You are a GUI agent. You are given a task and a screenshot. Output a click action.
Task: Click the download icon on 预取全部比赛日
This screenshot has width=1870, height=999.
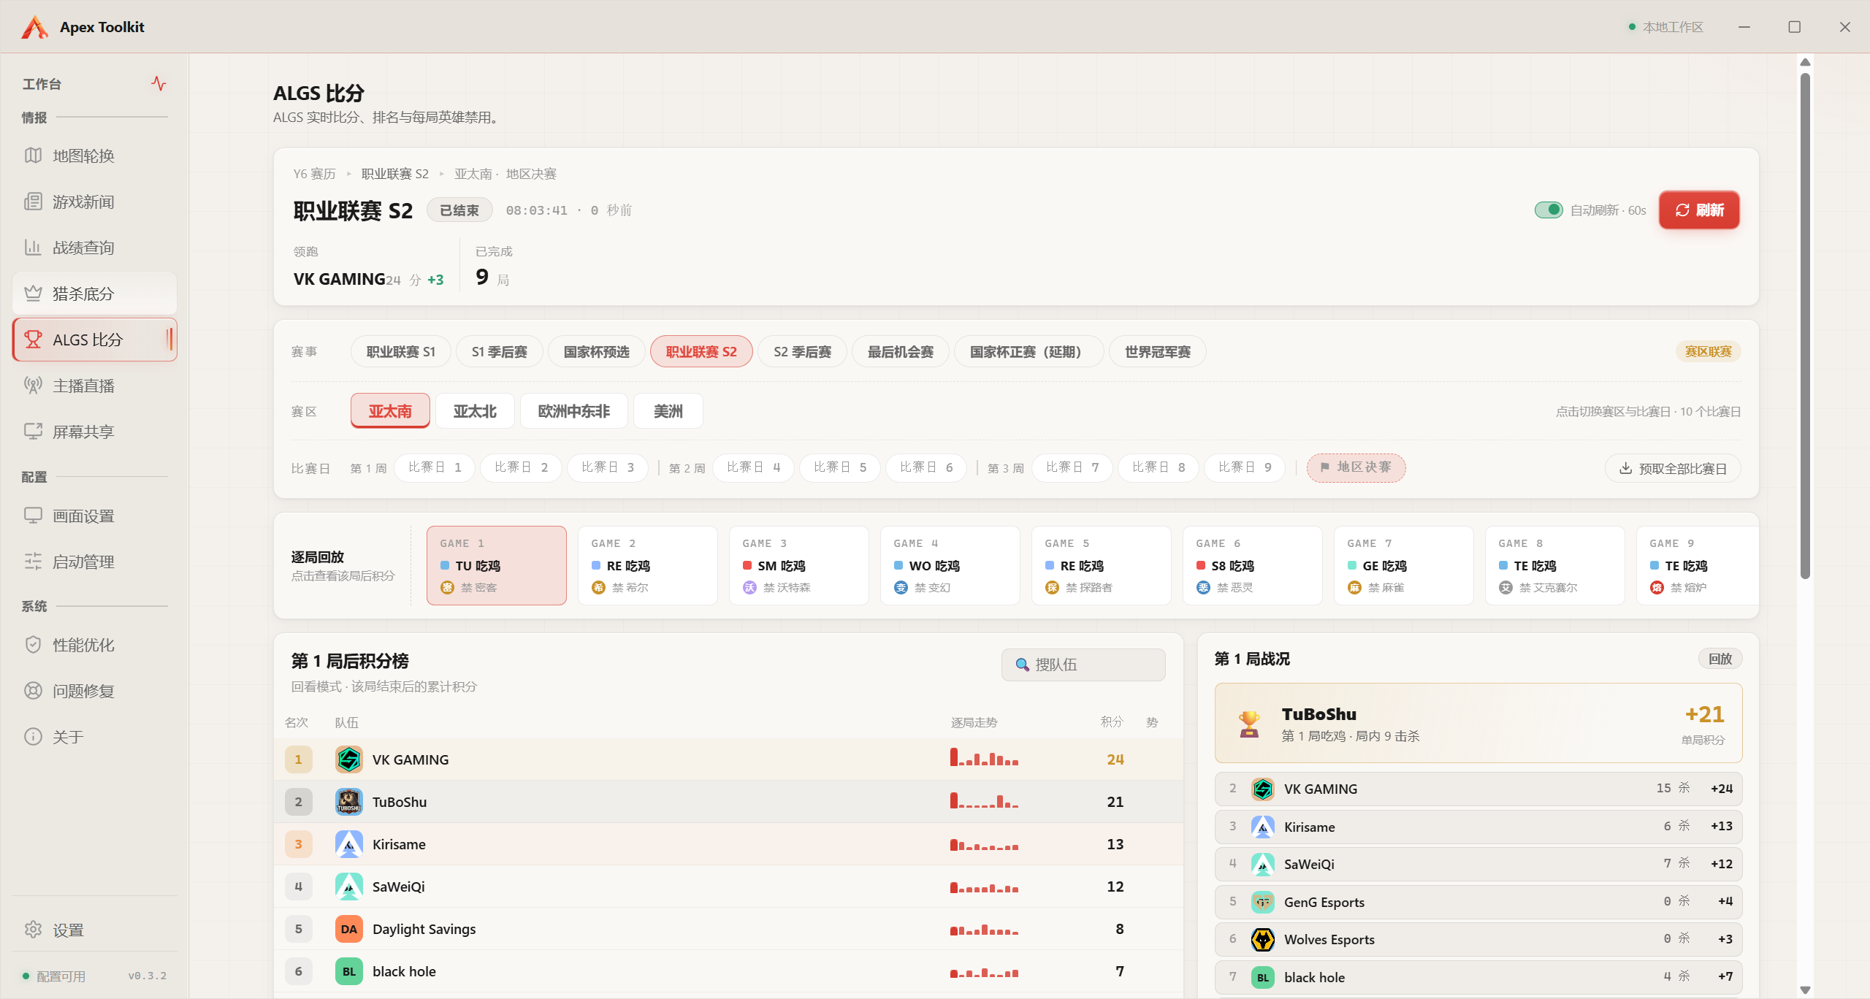[1625, 468]
